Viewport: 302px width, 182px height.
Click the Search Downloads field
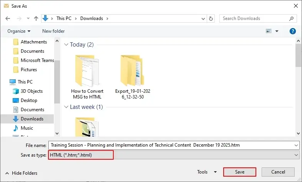[x=258, y=18]
